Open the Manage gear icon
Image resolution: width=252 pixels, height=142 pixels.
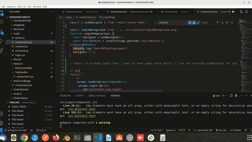coord(2,123)
